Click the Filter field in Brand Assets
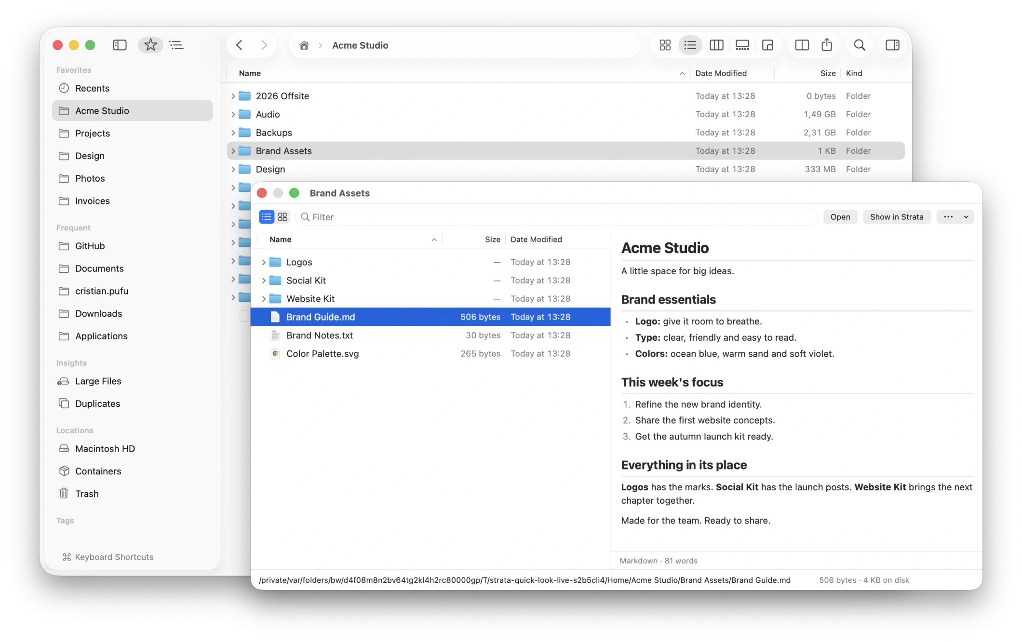The height and width of the screenshot is (642, 1022). (x=556, y=217)
